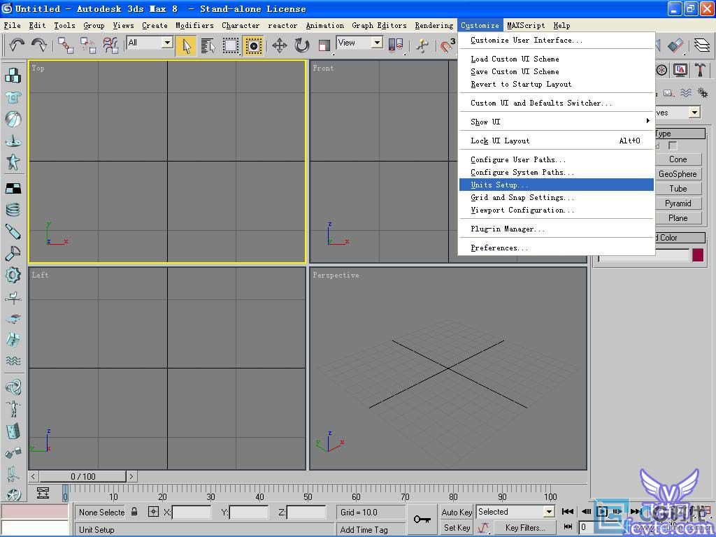The image size is (716, 537).
Task: Toggle the Selection Lock padlock
Action: [x=134, y=511]
